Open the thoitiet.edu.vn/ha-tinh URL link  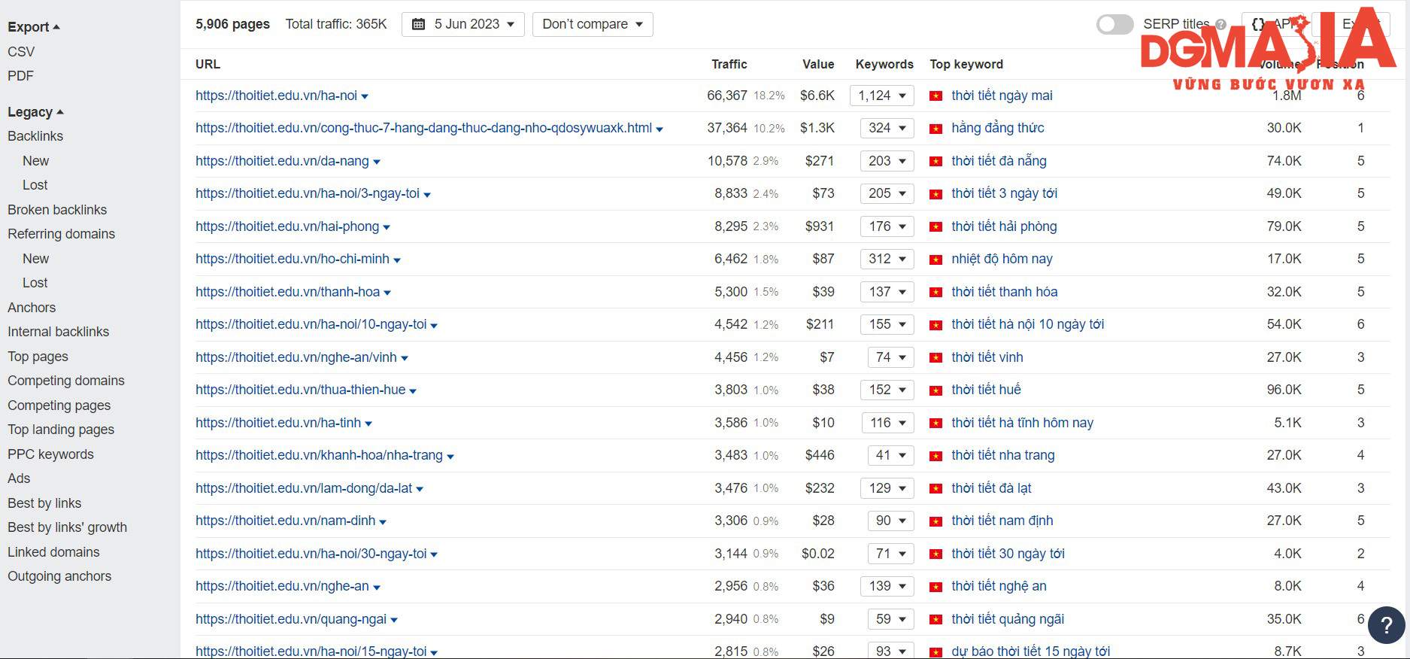click(278, 423)
